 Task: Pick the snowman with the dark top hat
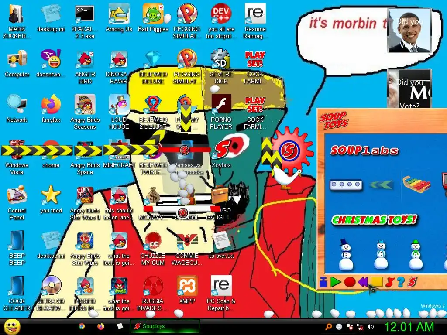pos(346,254)
